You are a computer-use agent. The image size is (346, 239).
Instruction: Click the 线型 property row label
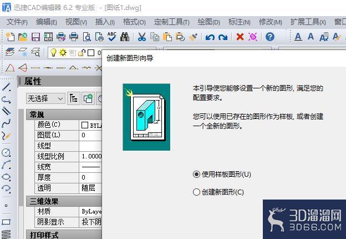pos(44,146)
